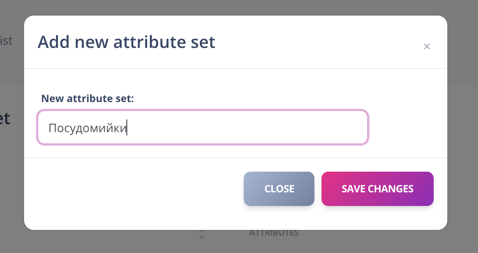Click the dimmed backdrop below the SAVE CHANGES button
The image size is (478, 253).
pos(377,241)
